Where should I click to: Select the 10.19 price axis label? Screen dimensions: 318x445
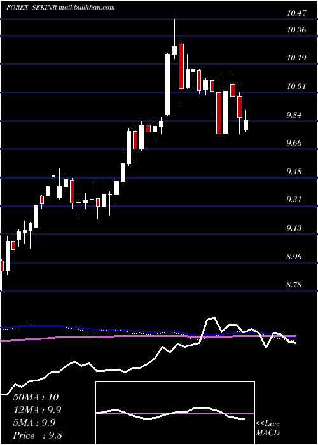[x=296, y=58]
